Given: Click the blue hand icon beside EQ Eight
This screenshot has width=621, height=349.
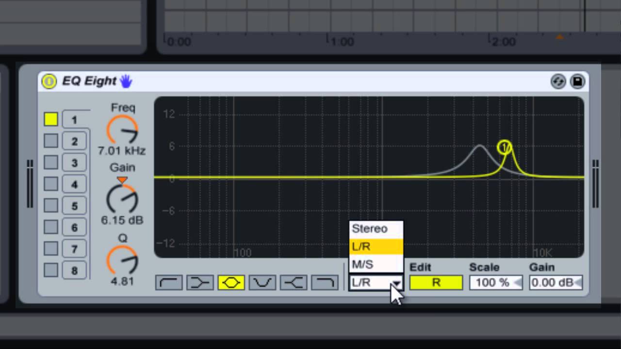Looking at the screenshot, I should click(x=126, y=81).
